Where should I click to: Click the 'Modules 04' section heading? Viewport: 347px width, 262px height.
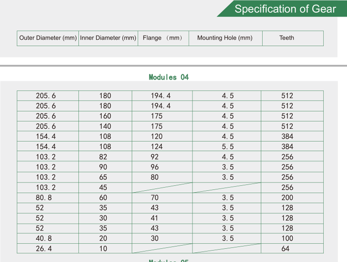tap(168, 77)
